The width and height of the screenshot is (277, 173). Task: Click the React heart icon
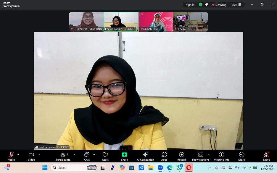105,156
